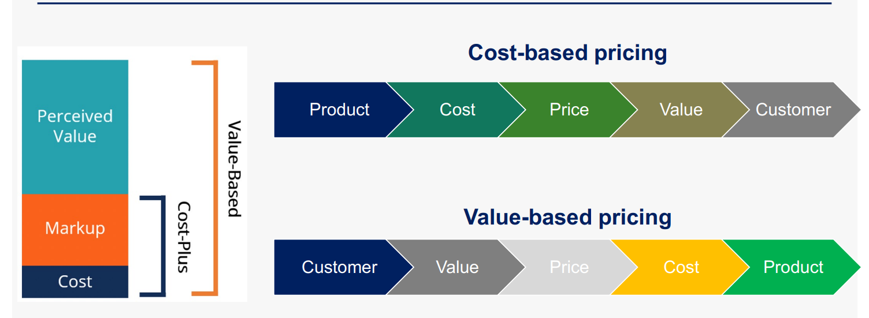Image resolution: width=869 pixels, height=318 pixels.
Task: Click the yellow Cost chevron in the Value-based row
Action: (681, 267)
